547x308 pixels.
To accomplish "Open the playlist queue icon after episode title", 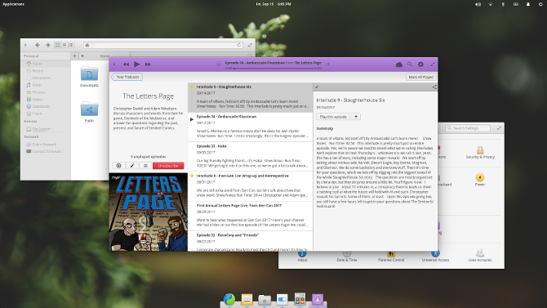I will tap(327, 64).
